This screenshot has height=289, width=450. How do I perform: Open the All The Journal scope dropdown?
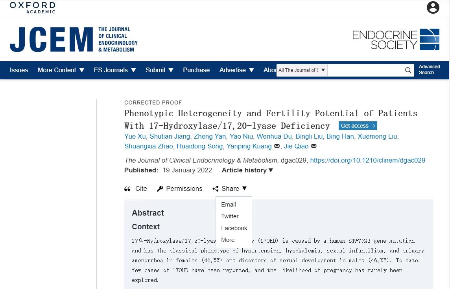302,70
